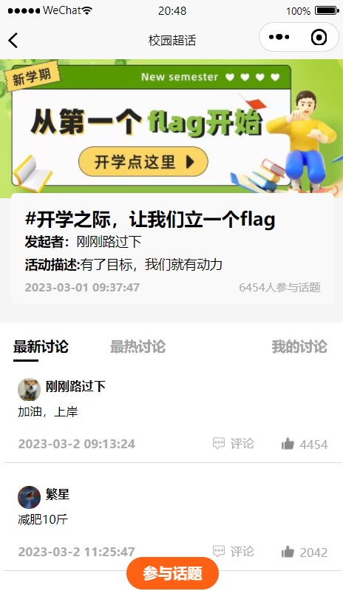Open the 繁星 username link
This screenshot has width=343, height=591.
coord(58,494)
